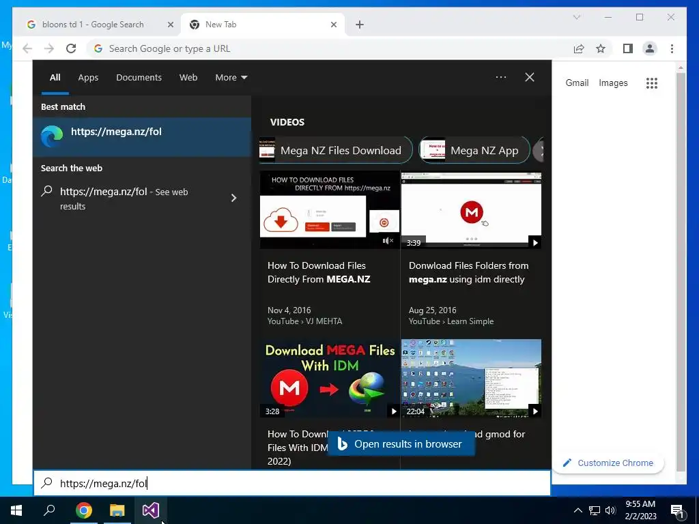Play the 3:28 video
The height and width of the screenshot is (524, 699).
click(x=393, y=411)
